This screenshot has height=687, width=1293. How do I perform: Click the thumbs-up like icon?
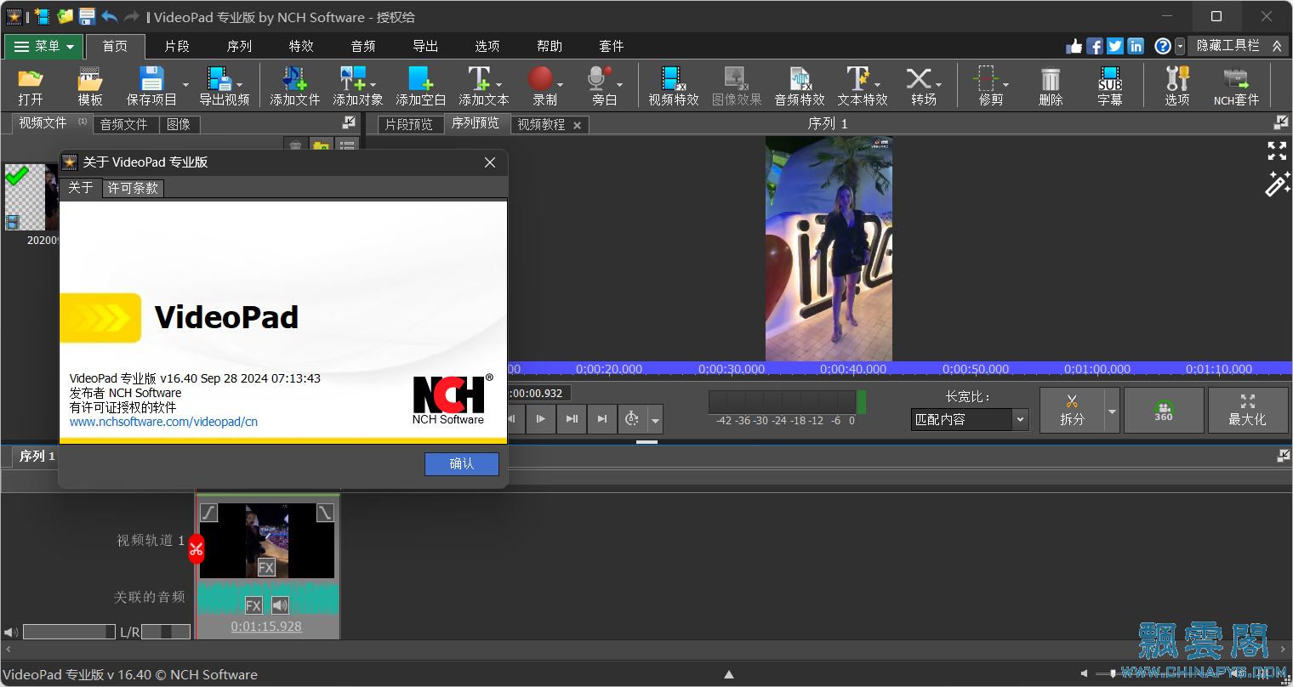pyautogui.click(x=1074, y=46)
